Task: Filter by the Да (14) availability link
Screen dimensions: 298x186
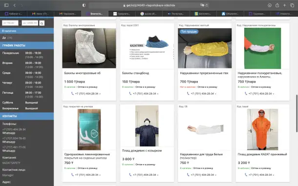Action: click(7, 38)
